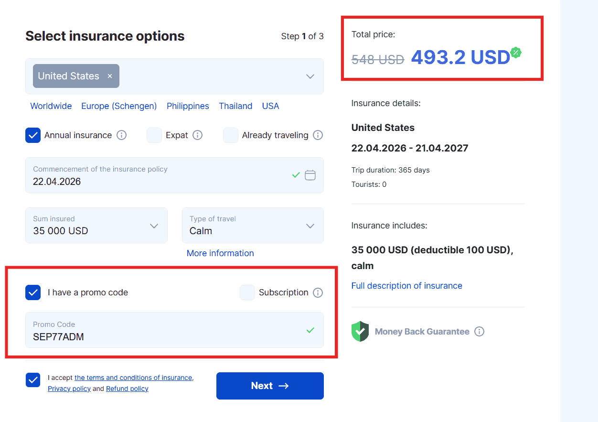
Task: Uncheck the Annual insurance checkbox
Action: [33, 135]
